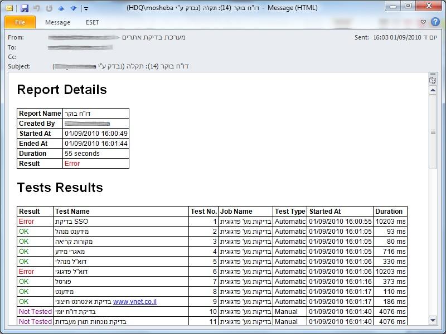Image resolution: width=446 pixels, height=334 pixels.
Task: Click the Redo icon in the quick access toolbar
Action: [x=49, y=8]
